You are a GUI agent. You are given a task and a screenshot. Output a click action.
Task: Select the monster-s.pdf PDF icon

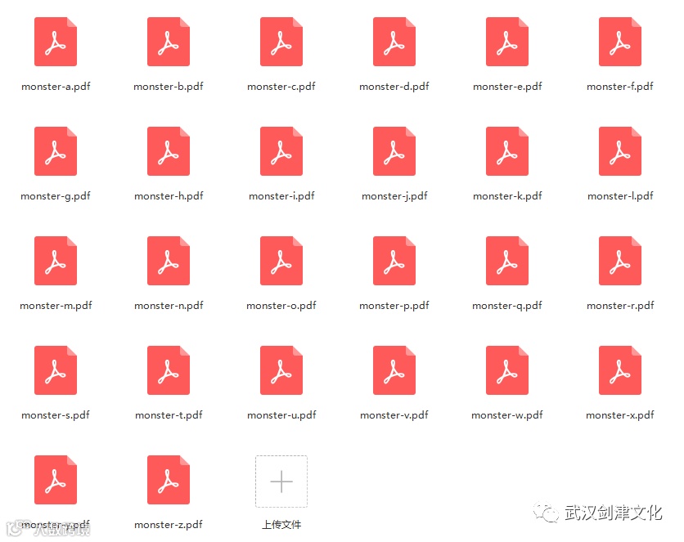pos(56,370)
